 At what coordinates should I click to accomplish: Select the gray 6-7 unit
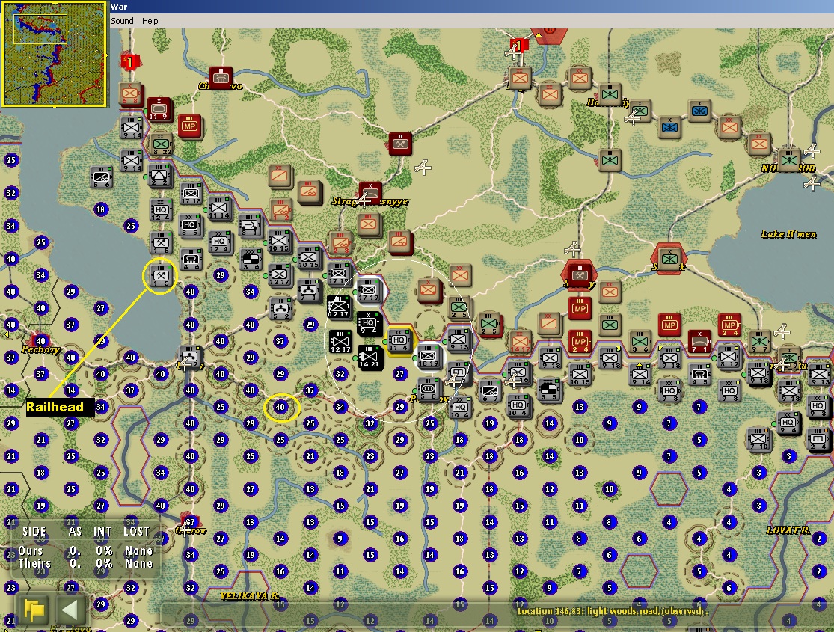pyautogui.click(x=489, y=391)
